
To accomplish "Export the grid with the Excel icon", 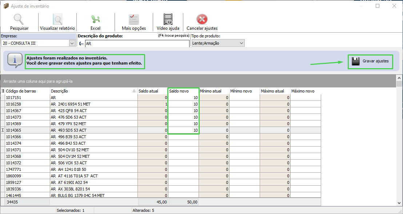I will pos(95,20).
